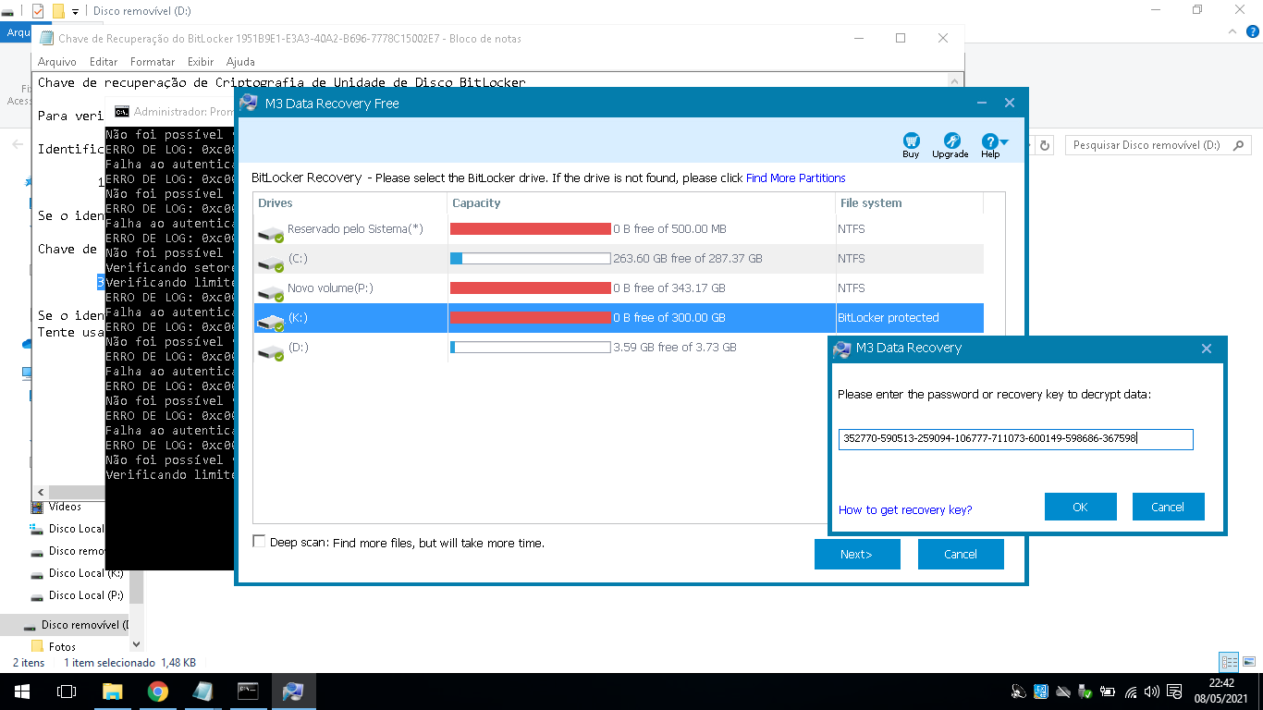Click Explorer's back navigation arrow

[17, 145]
